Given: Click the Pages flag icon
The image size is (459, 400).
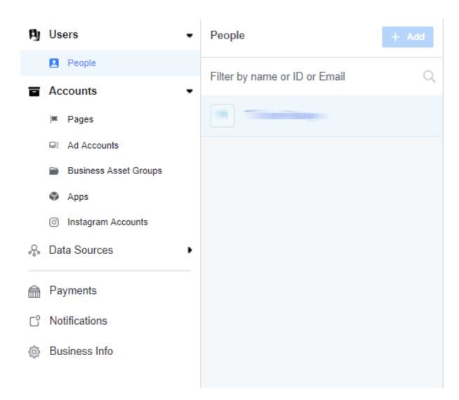Looking at the screenshot, I should tap(54, 120).
